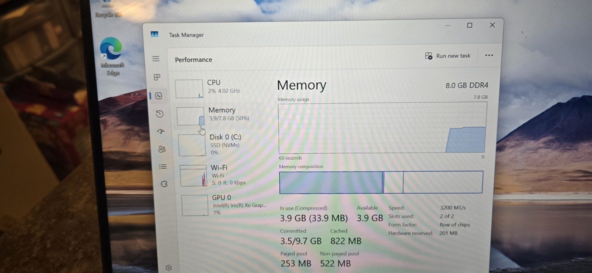Viewport: 592px width, 273px height.
Task: Click the '3.5/9.7 GB' committed value
Action: (301, 241)
